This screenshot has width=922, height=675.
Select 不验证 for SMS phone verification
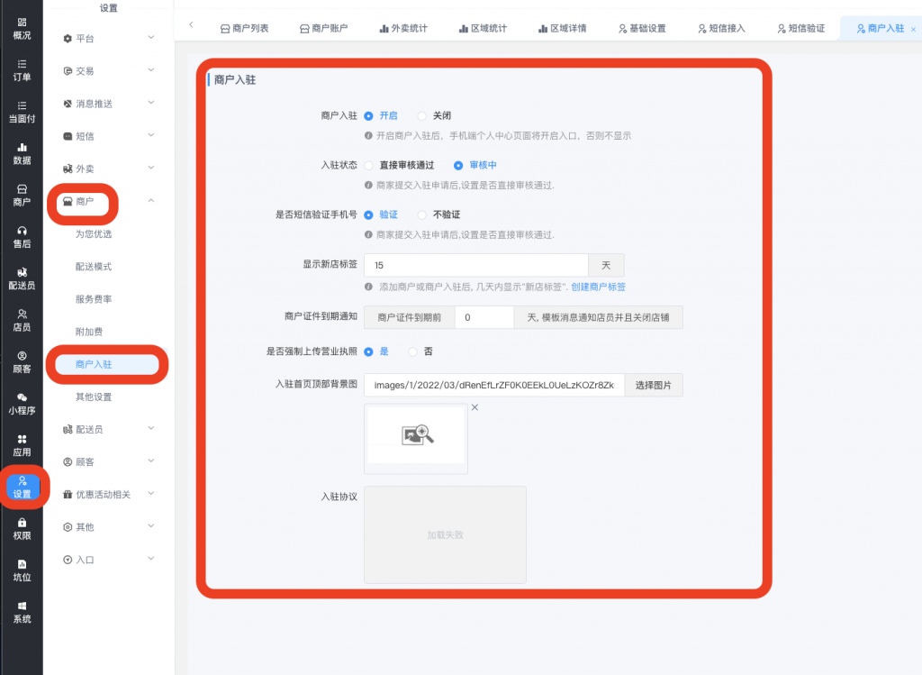pyautogui.click(x=422, y=214)
